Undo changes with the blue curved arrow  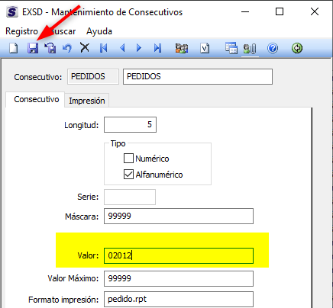pos(67,48)
